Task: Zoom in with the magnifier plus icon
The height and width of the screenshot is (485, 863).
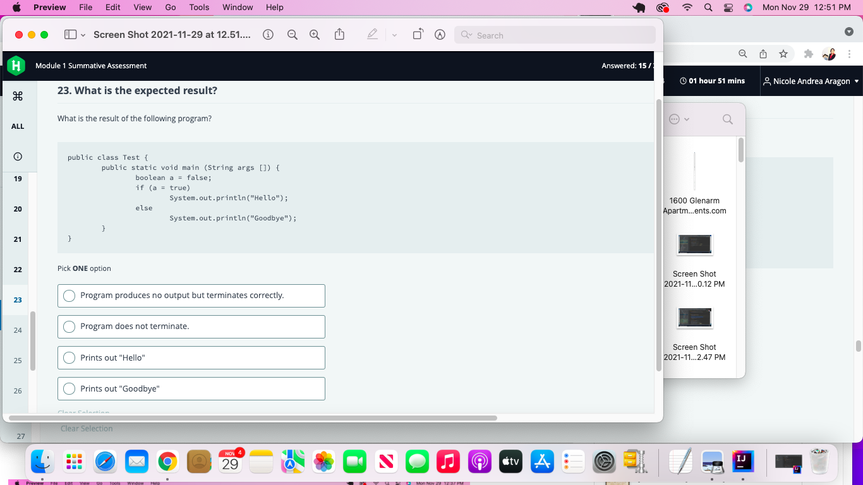Action: 314,34
